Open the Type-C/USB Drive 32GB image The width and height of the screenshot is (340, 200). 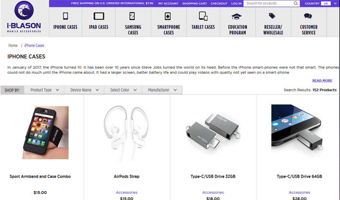[x=213, y=132]
